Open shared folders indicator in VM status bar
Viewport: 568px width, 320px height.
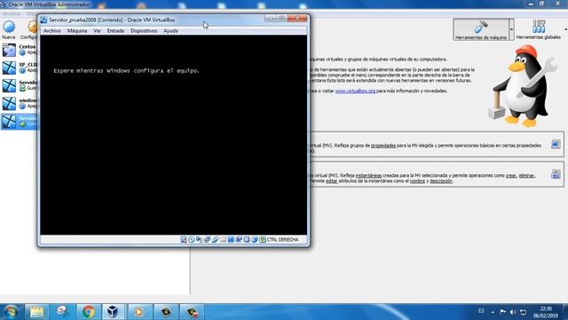(x=223, y=239)
